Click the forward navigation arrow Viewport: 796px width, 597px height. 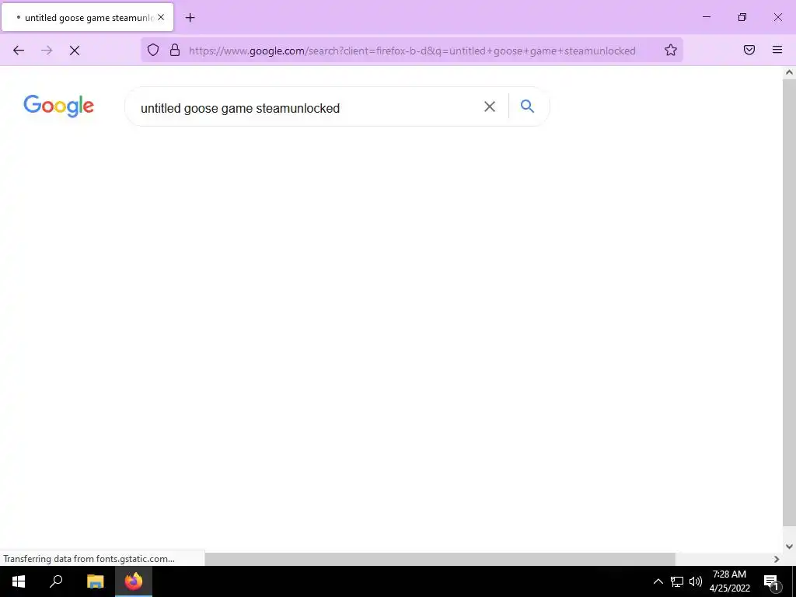pos(47,51)
